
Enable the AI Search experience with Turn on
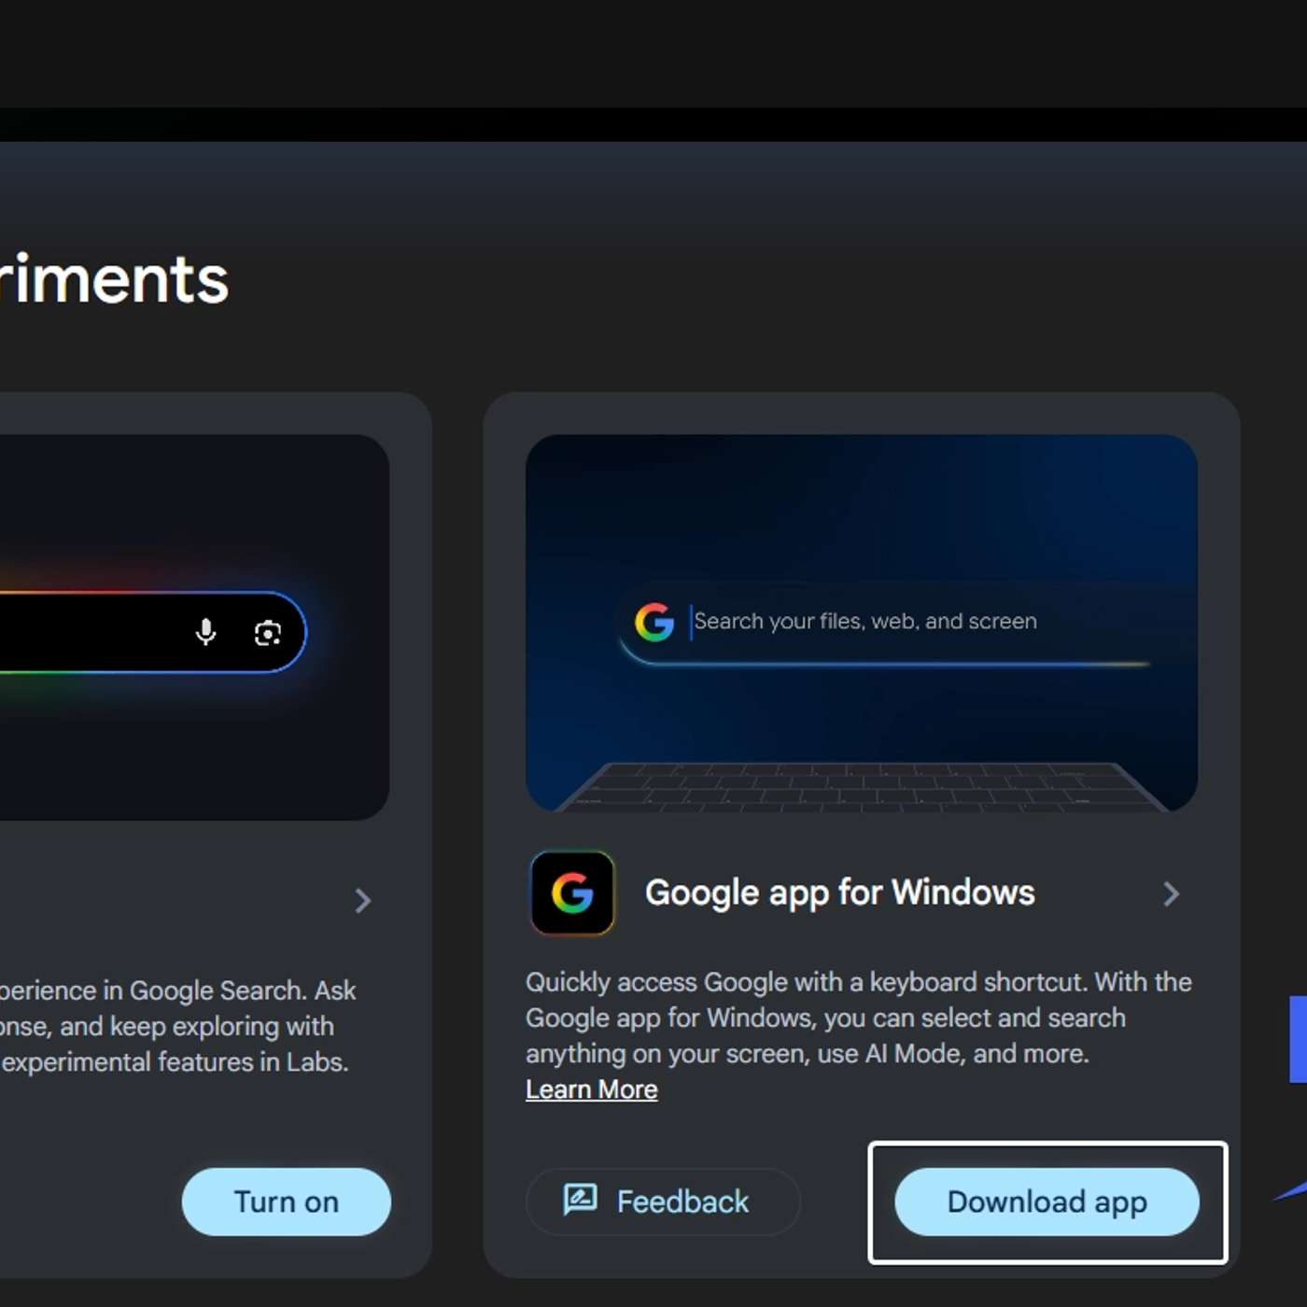coord(286,1202)
